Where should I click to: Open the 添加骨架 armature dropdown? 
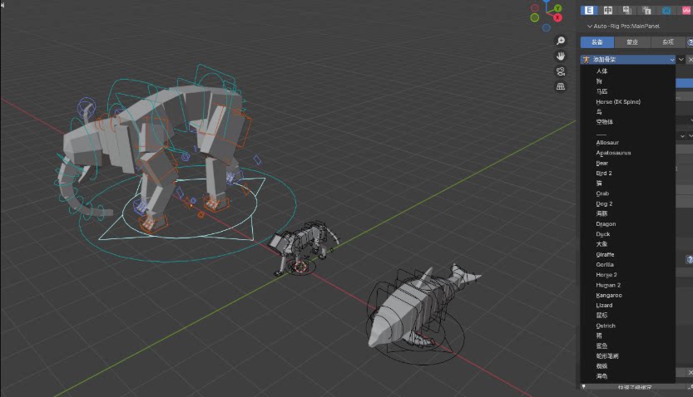tap(628, 60)
